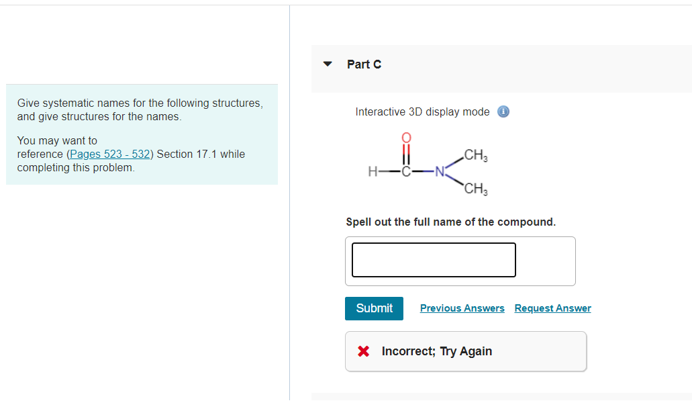Click the red X icon in the feedback box
Viewport: 692px width, 407px height.
click(363, 351)
